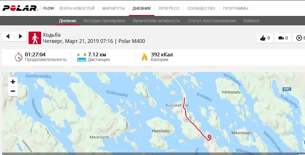Switch to Физическая активность tab
The width and height of the screenshot is (305, 155).
156,21
